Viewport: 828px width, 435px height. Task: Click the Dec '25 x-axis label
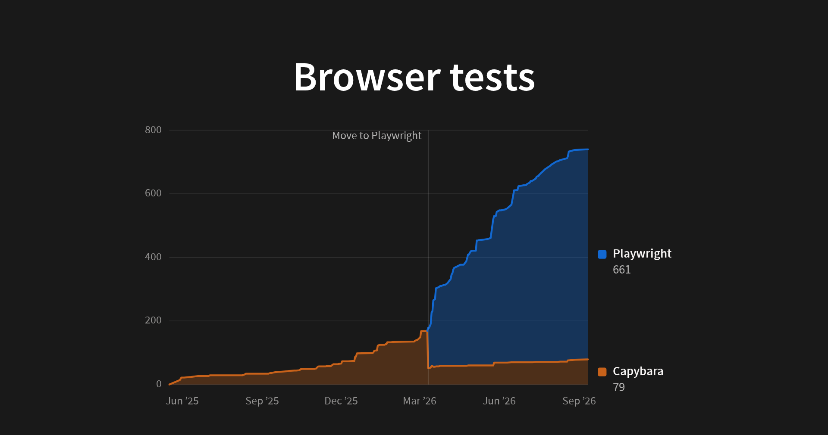tap(341, 401)
